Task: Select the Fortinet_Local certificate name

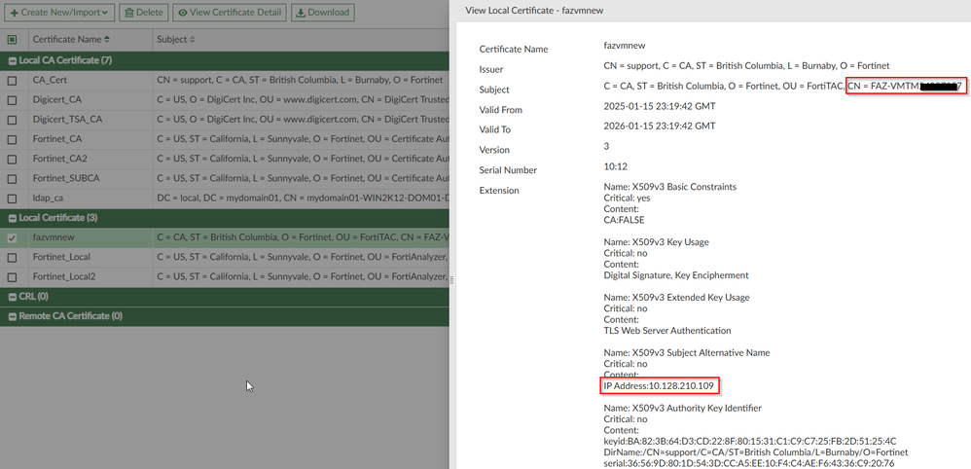Action: (61, 257)
